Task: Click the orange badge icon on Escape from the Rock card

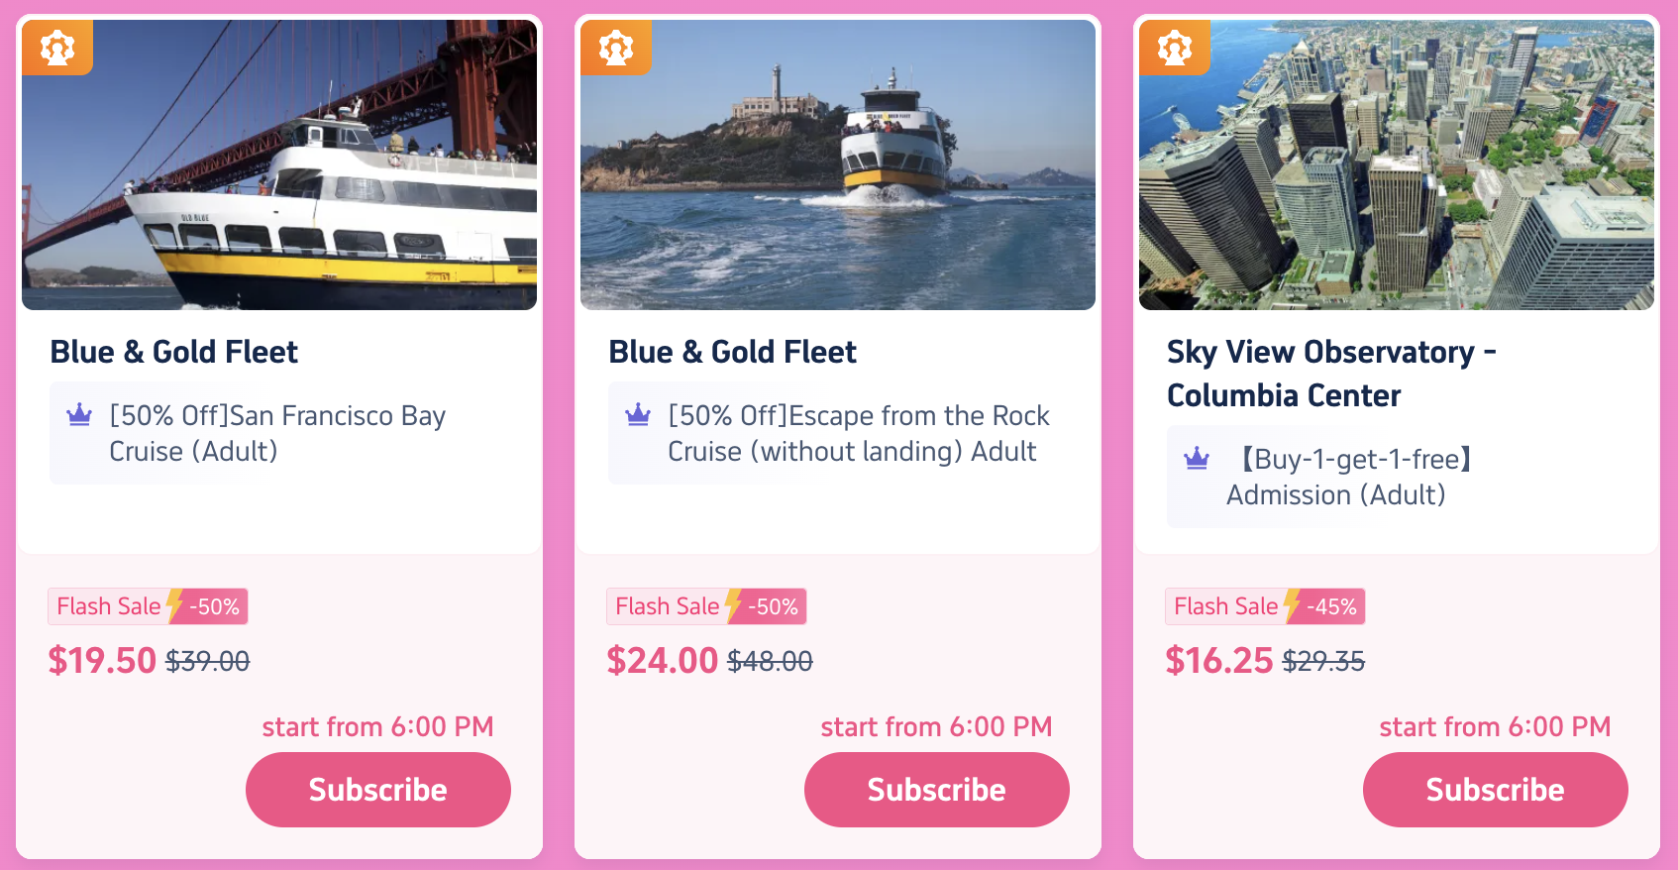Action: point(616,47)
